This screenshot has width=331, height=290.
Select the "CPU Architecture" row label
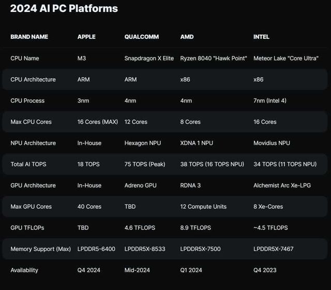pos(33,80)
